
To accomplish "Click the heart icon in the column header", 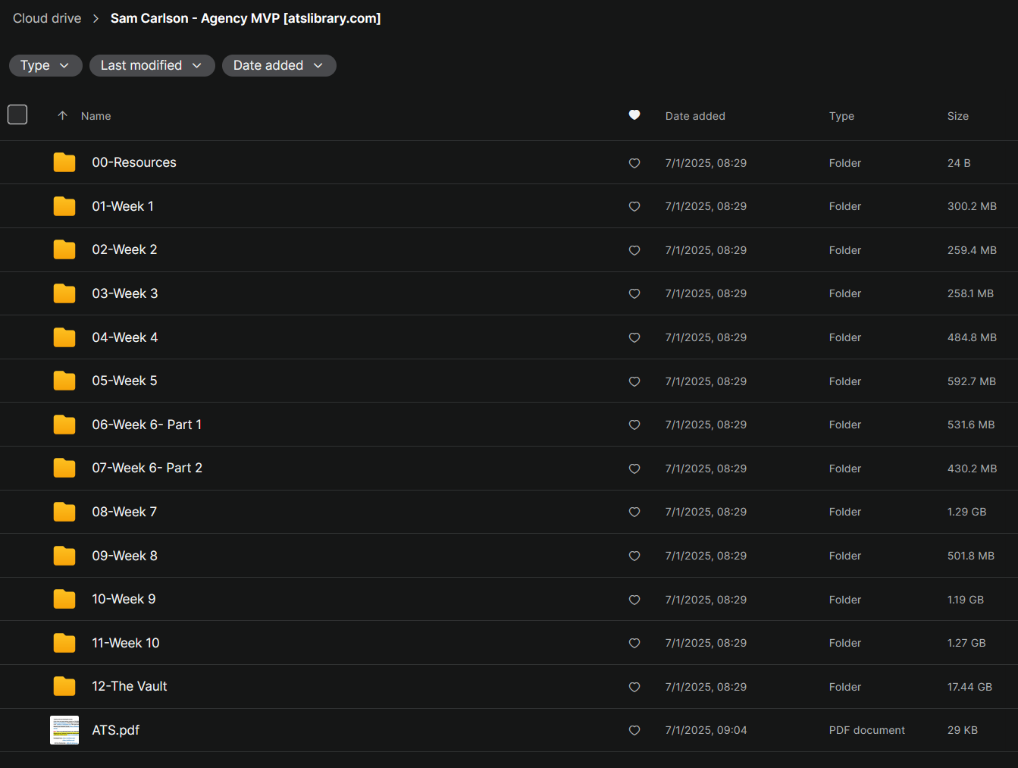I will click(634, 115).
